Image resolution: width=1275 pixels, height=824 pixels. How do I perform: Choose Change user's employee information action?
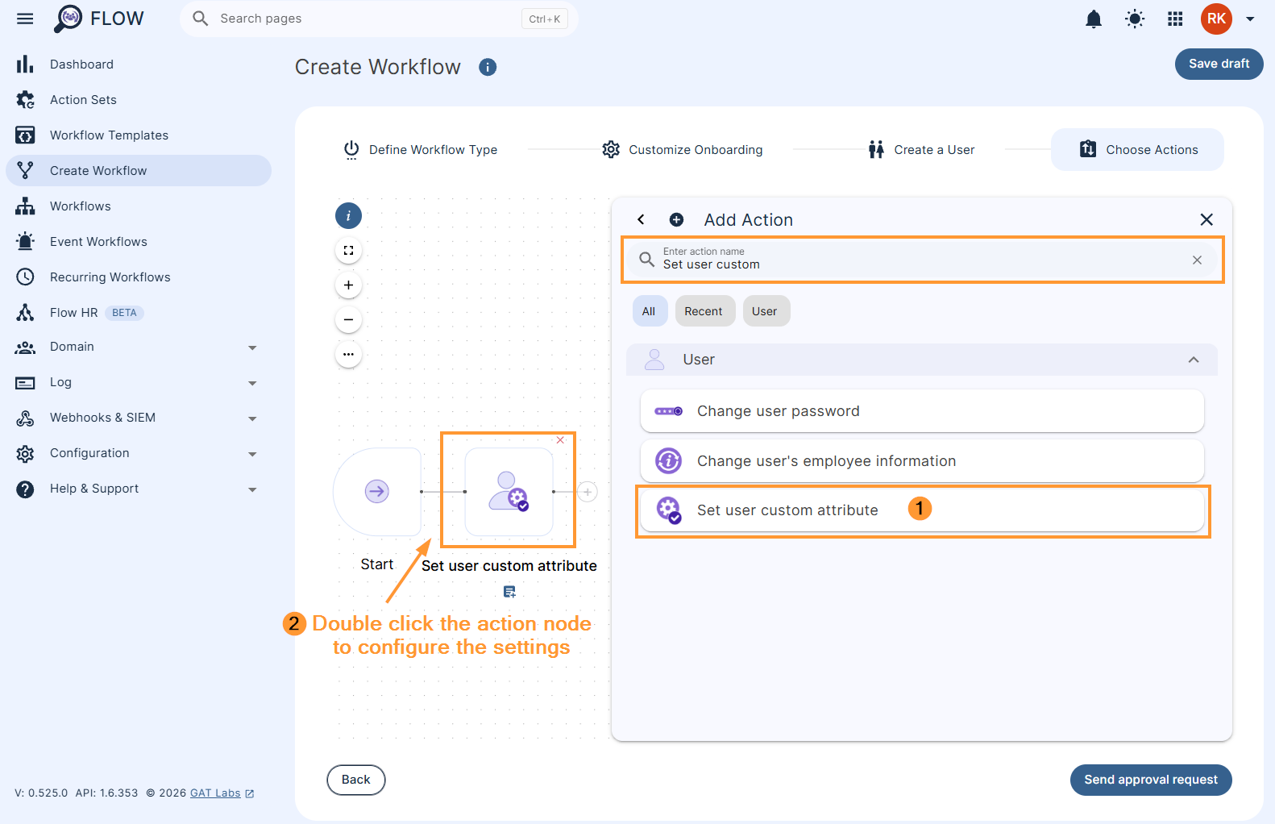pyautogui.click(x=922, y=460)
